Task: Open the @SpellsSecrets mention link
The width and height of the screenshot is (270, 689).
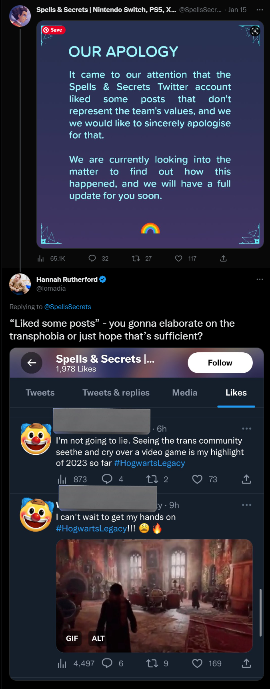Action: [x=68, y=307]
